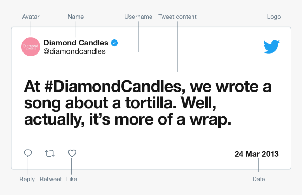The image size is (302, 195).
Task: Click the "Retweet" caption below the tweet
Action: (51, 179)
